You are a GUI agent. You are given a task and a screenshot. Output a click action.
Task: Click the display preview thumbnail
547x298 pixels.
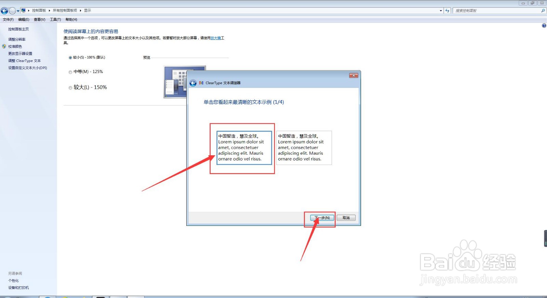click(175, 82)
